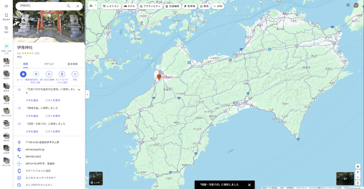Viewport: 364px width, 189px height.
Task: Click the 保存済み bookmark button
Action: pos(36,74)
